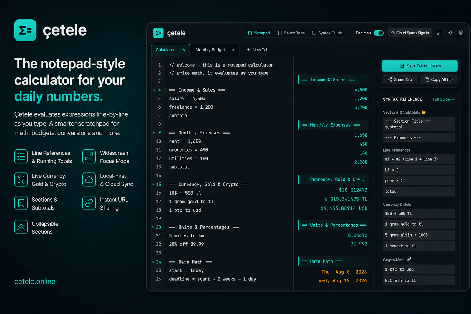Collapse the Units & Percentages section at line 20

pos(153,227)
